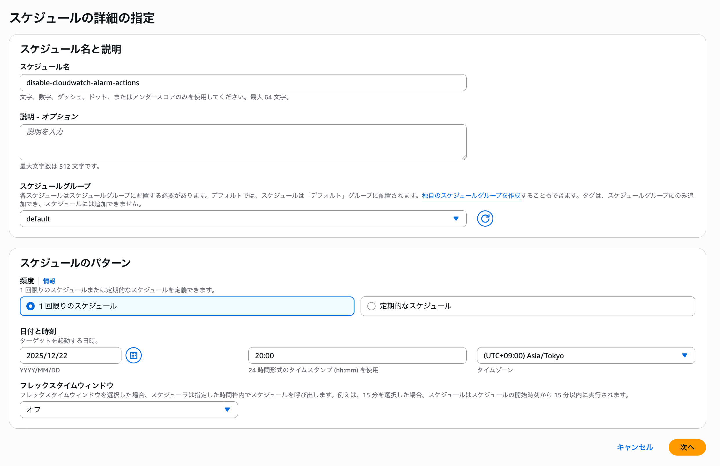
Task: Open the フレックスタイムウィンドウ dropdown set to オフ
Action: (129, 409)
